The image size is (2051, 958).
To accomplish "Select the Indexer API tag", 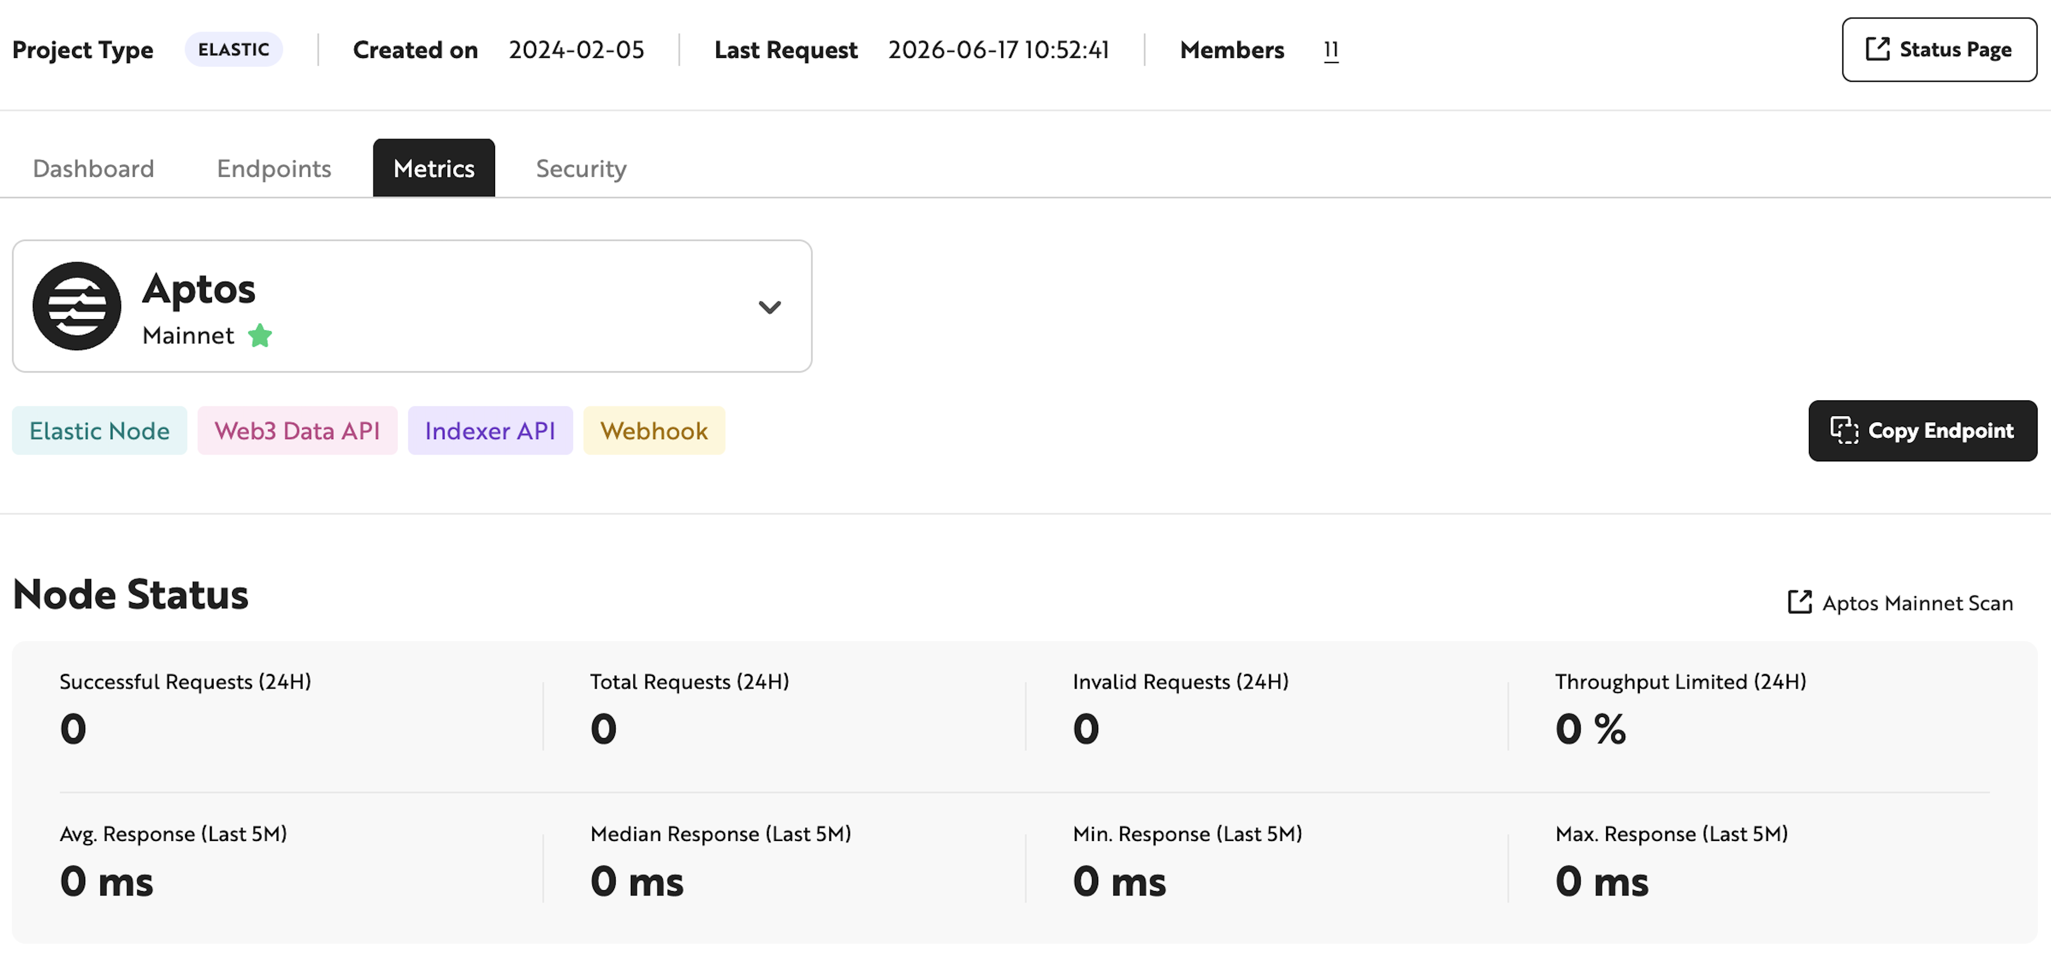I will [x=490, y=431].
